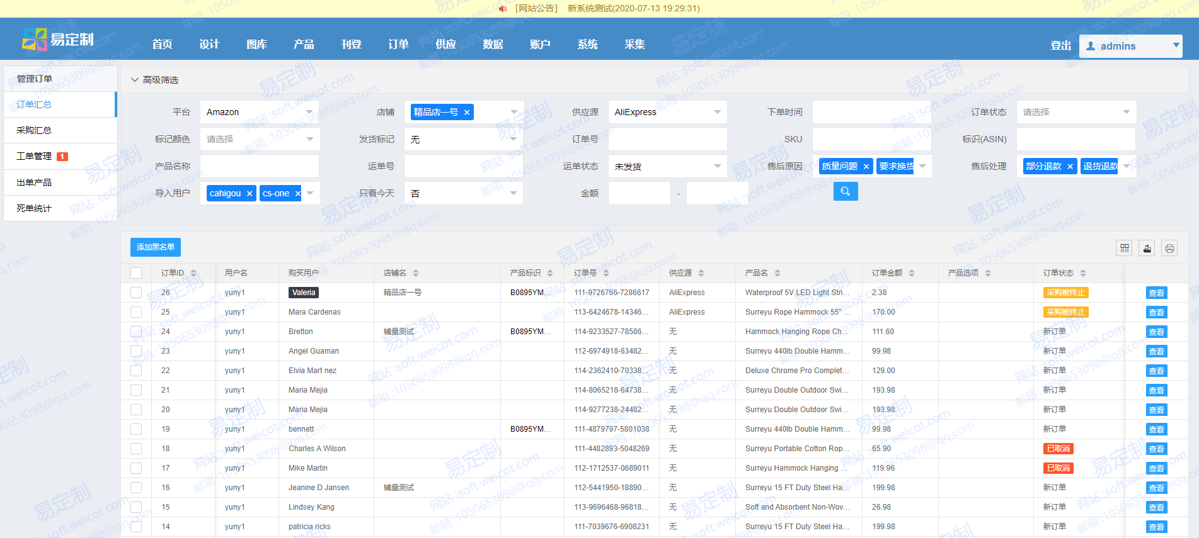This screenshot has width=1199, height=538.
Task: Sort table by 订单状态 column arrows
Action: [1083, 273]
